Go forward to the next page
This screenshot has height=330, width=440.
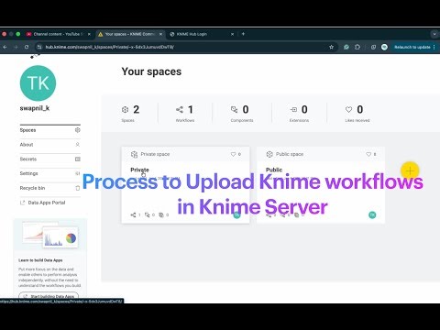pos(16,47)
